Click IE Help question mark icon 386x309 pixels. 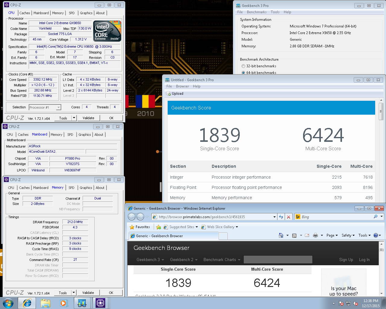[376, 235]
